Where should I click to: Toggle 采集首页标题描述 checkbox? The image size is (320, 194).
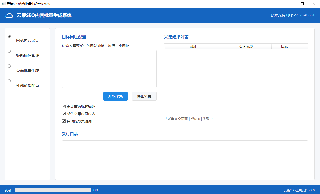coord(64,106)
